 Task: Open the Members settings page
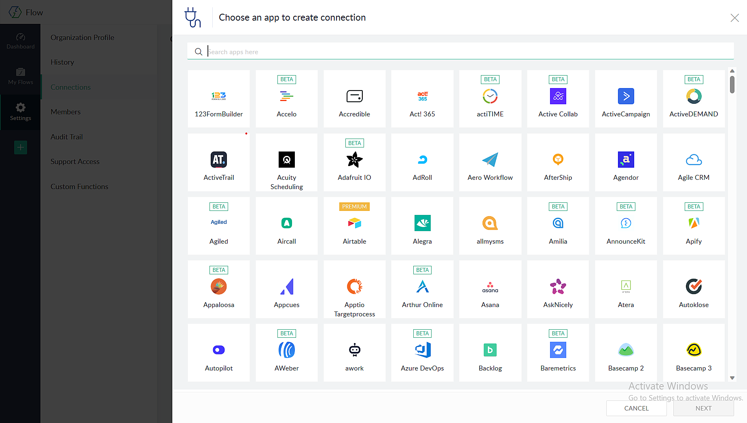coord(66,112)
